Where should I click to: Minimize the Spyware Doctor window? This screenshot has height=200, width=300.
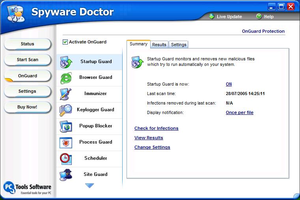(x=271, y=7)
